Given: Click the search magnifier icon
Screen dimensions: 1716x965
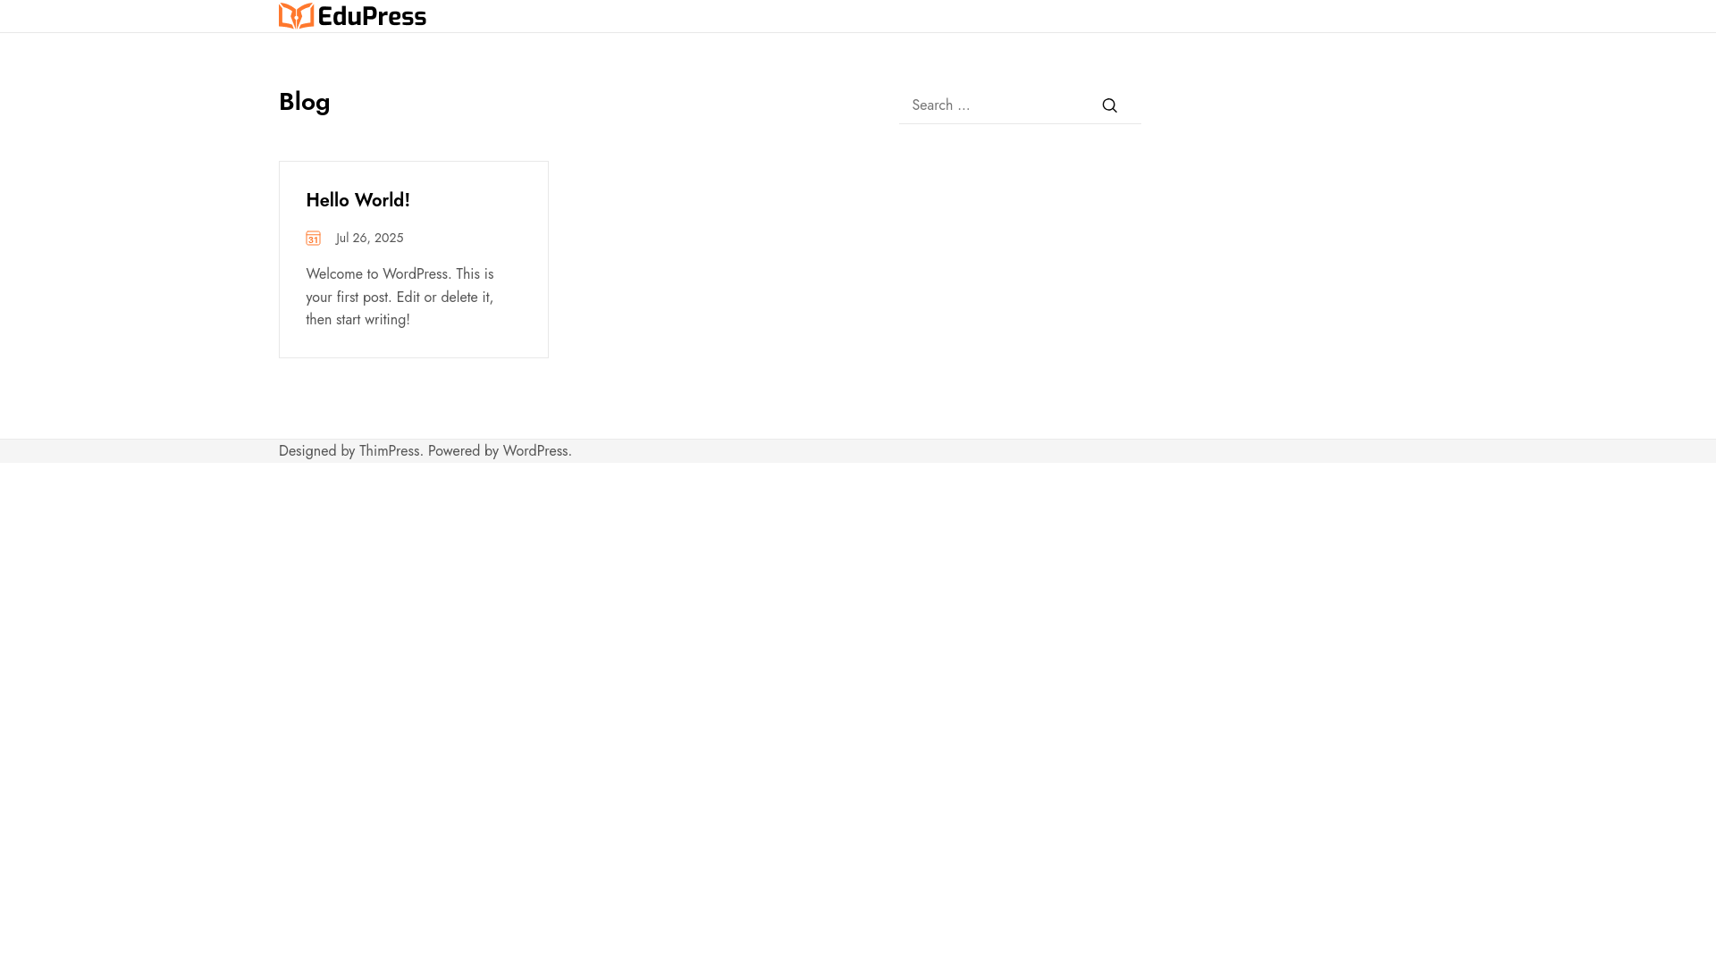Looking at the screenshot, I should [x=1109, y=105].
